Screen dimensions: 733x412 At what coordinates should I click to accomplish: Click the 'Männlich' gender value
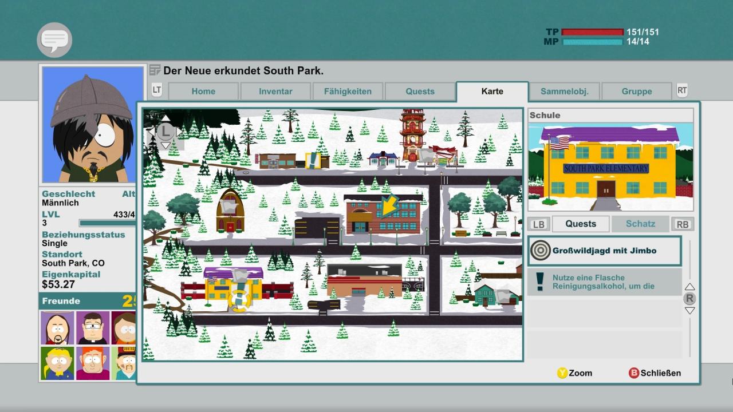[60, 203]
